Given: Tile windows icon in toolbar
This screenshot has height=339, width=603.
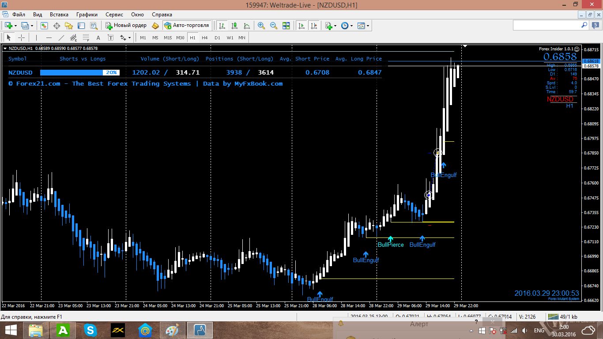Looking at the screenshot, I should click(286, 26).
